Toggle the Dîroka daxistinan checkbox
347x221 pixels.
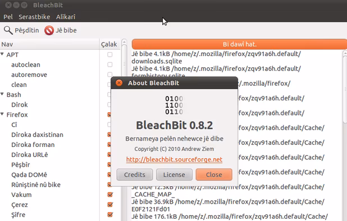(x=109, y=135)
